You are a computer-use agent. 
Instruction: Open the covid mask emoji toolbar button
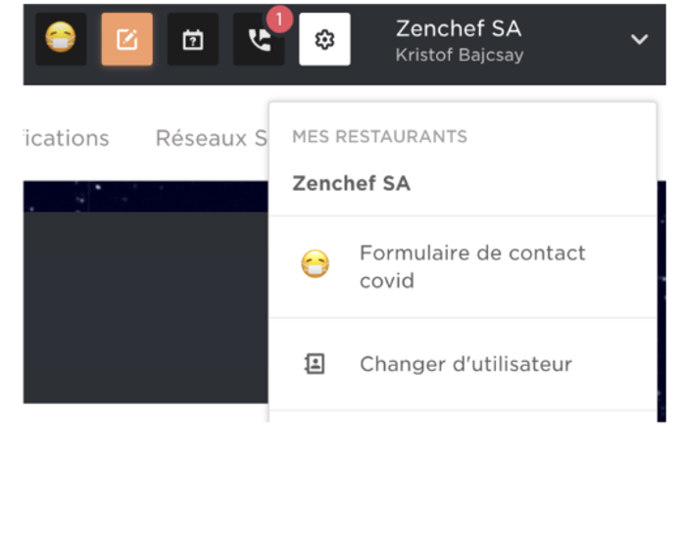(x=61, y=39)
